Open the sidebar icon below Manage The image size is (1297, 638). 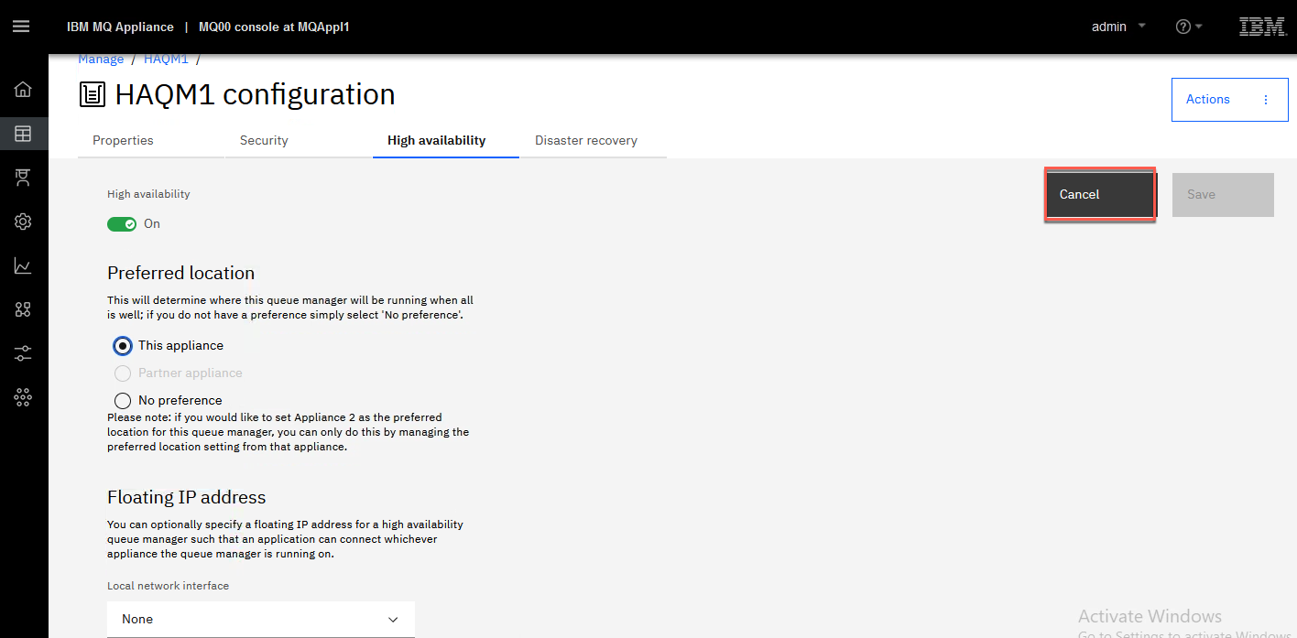click(23, 178)
